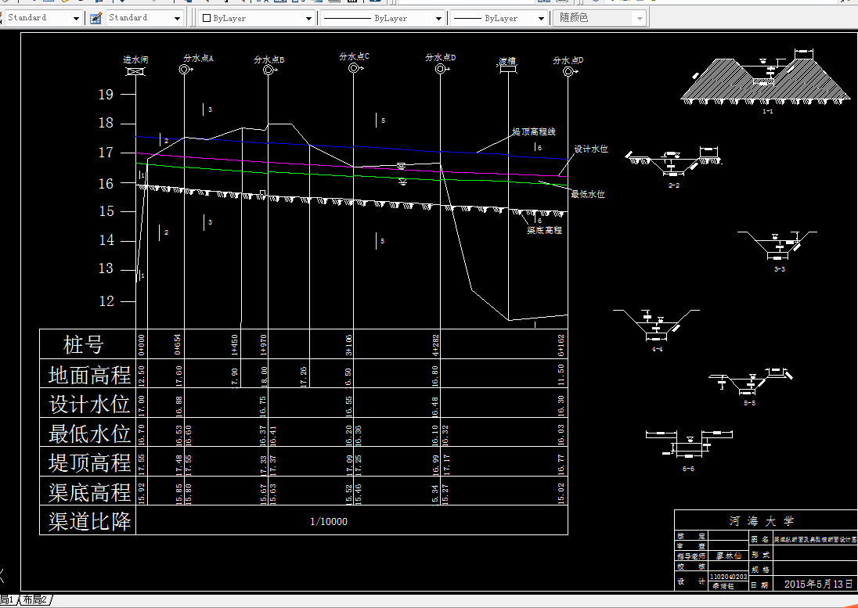This screenshot has height=608, width=858.
Task: Click station number 6+162
Action: coord(561,345)
